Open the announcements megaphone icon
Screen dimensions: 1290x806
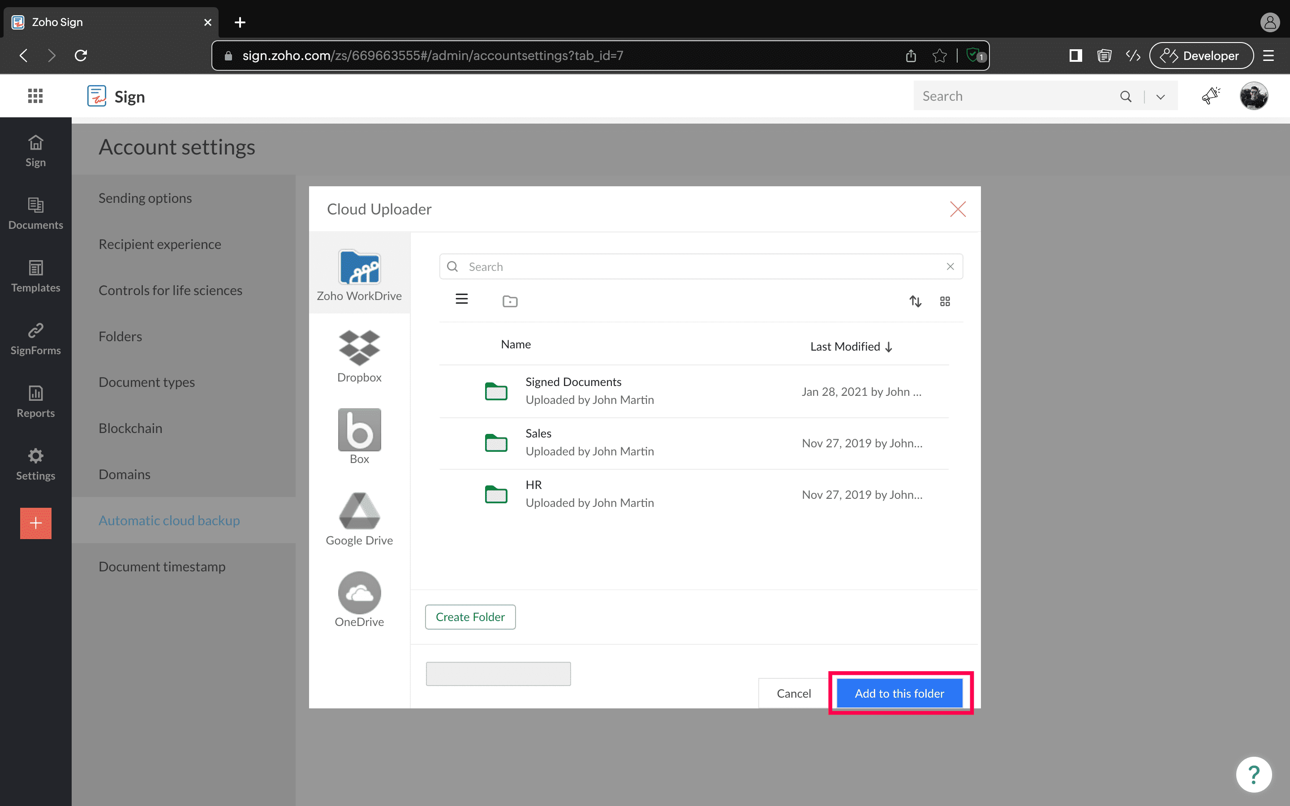1210,96
